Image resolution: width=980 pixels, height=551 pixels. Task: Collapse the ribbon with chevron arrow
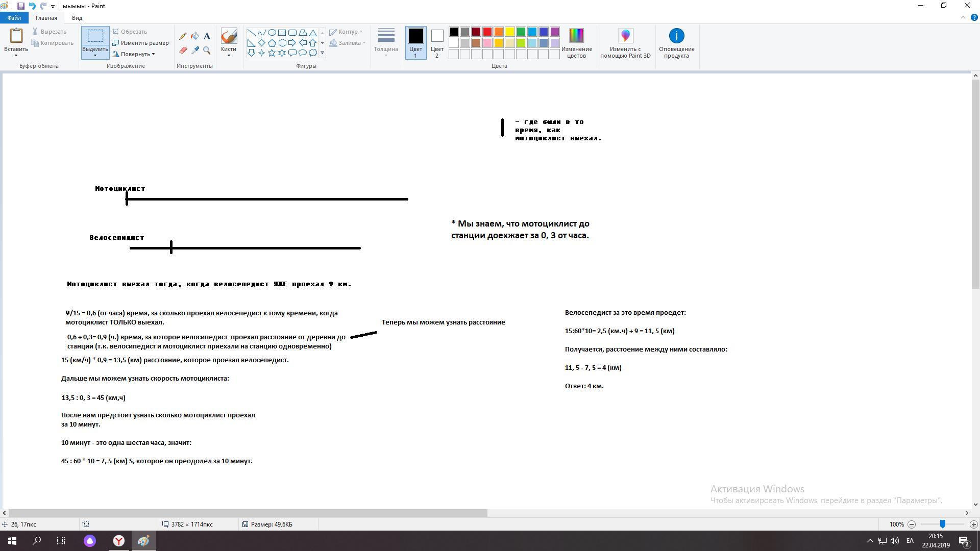[963, 18]
